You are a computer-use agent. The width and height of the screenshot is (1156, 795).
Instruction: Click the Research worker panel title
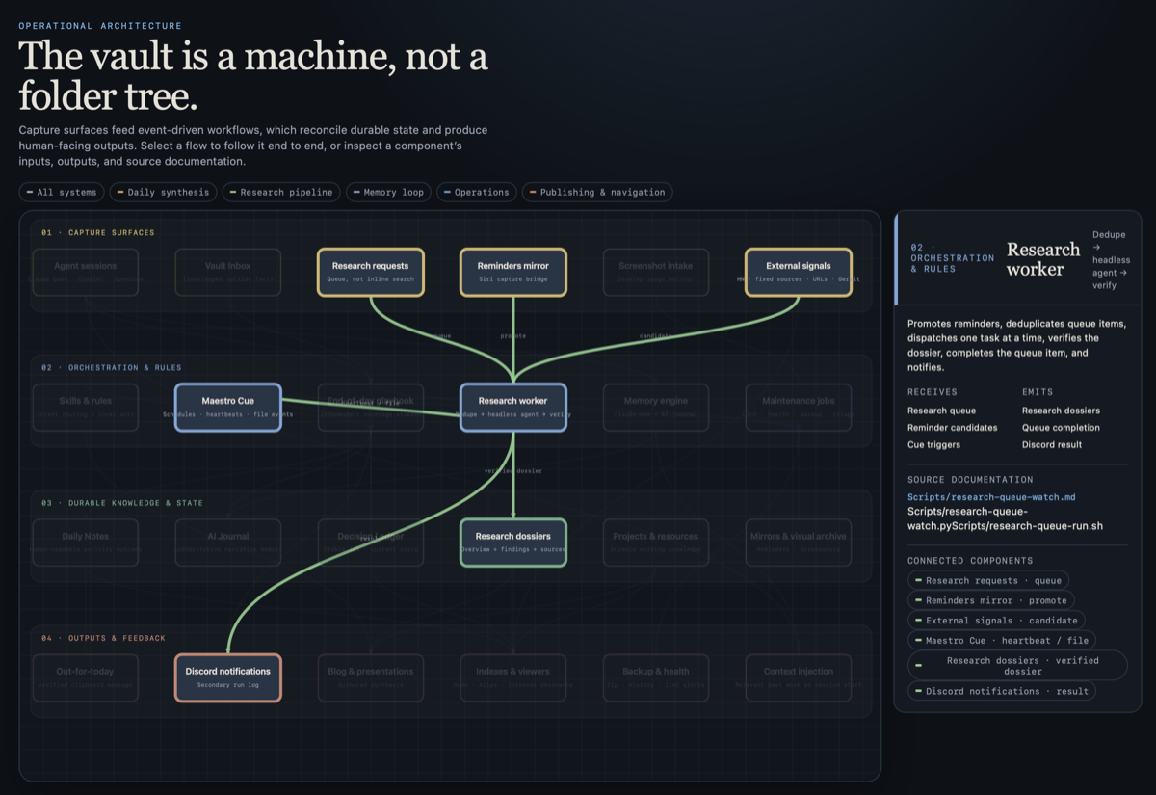click(1043, 259)
